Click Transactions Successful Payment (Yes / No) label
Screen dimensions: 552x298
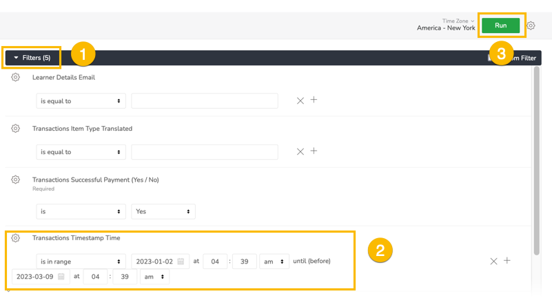coord(95,180)
